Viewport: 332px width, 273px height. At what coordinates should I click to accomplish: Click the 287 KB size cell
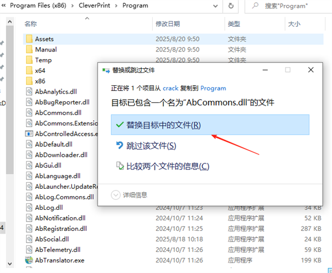(311, 229)
